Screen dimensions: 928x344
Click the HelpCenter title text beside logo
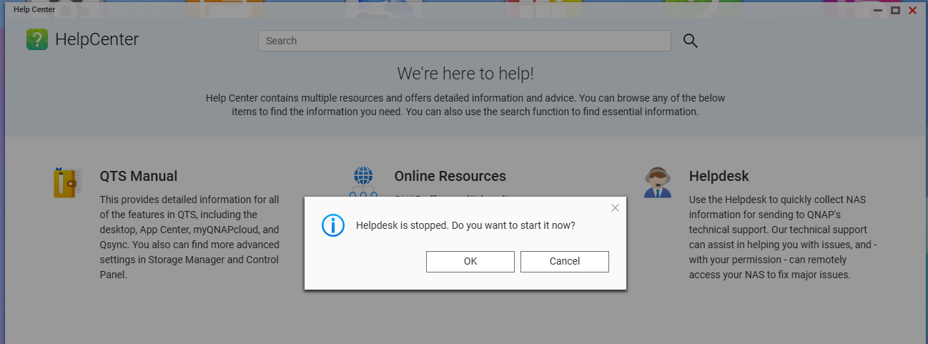coord(97,39)
